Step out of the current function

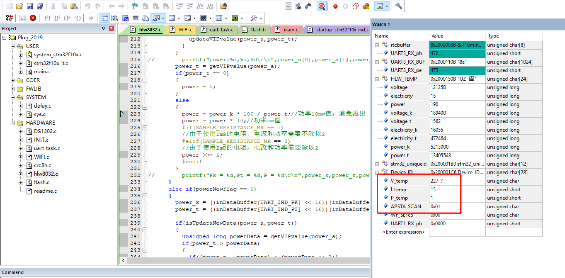point(68,18)
